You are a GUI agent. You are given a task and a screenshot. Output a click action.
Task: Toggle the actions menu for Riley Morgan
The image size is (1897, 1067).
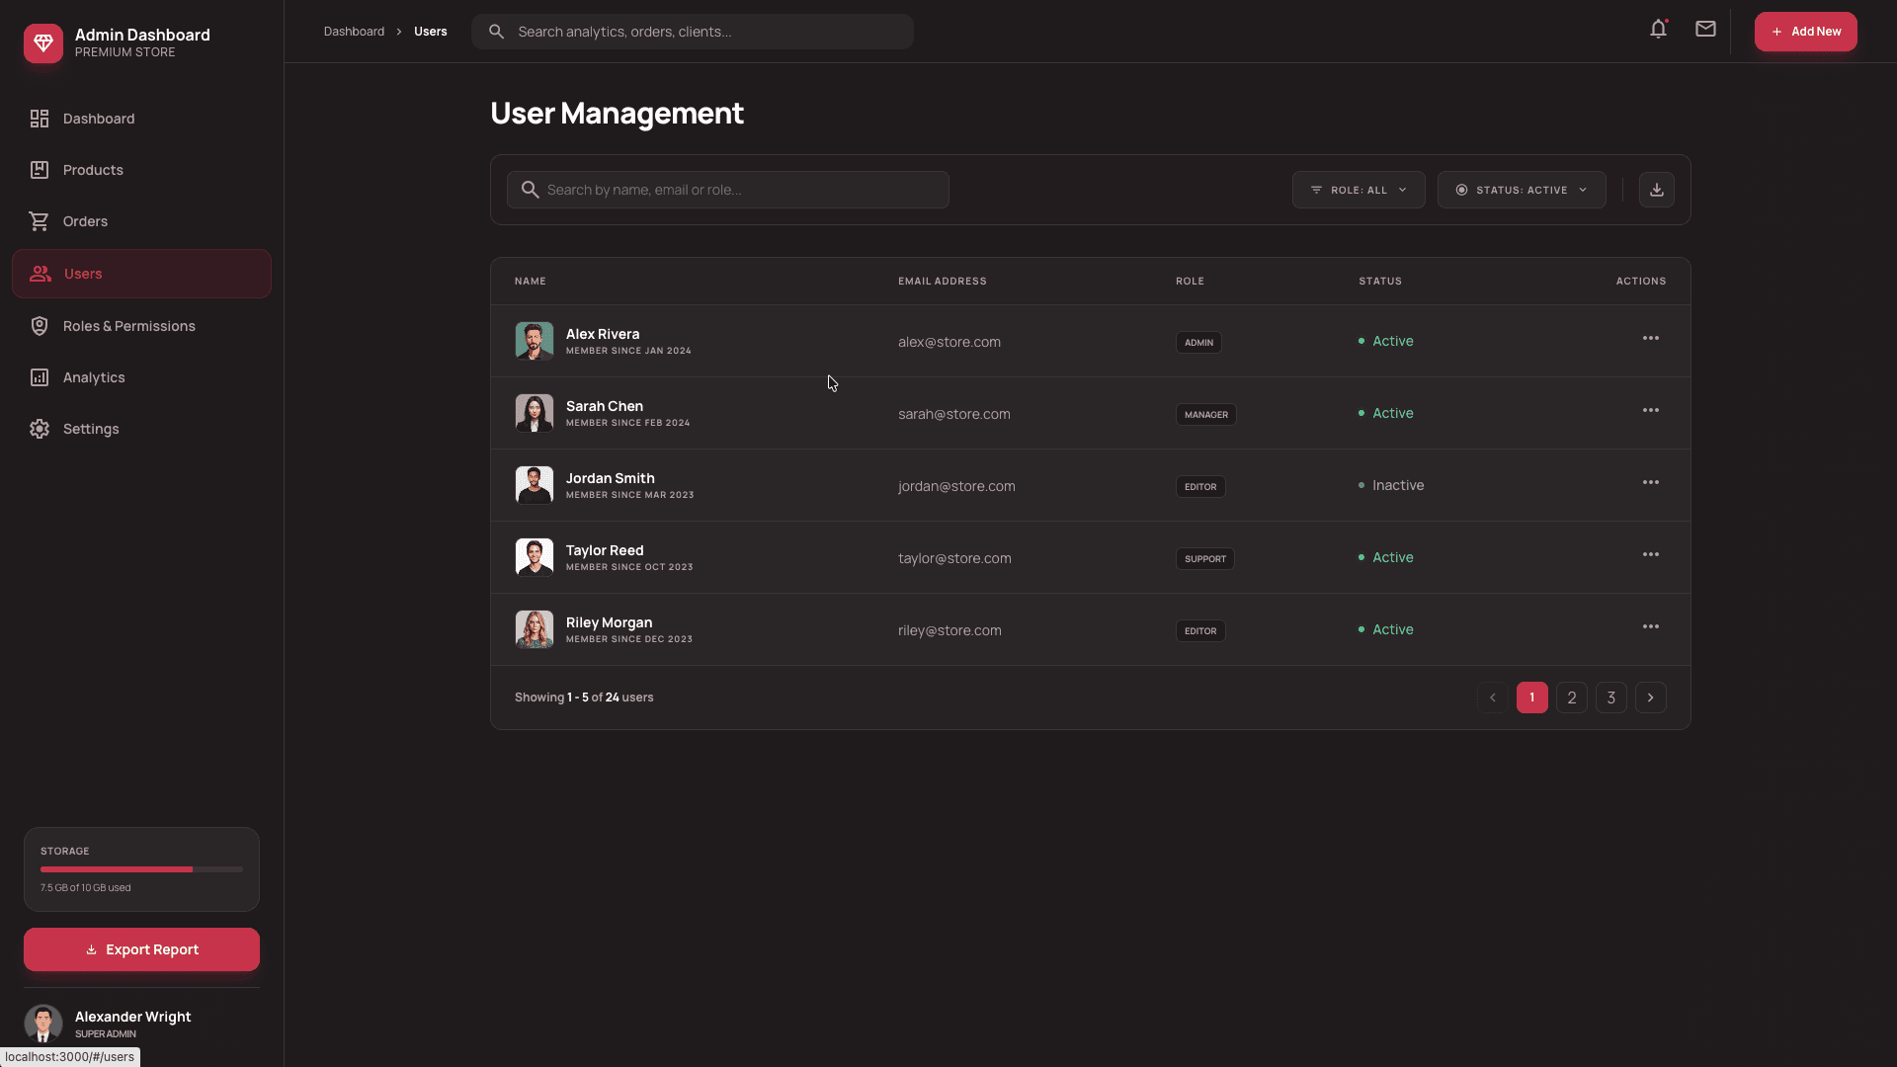click(1650, 625)
